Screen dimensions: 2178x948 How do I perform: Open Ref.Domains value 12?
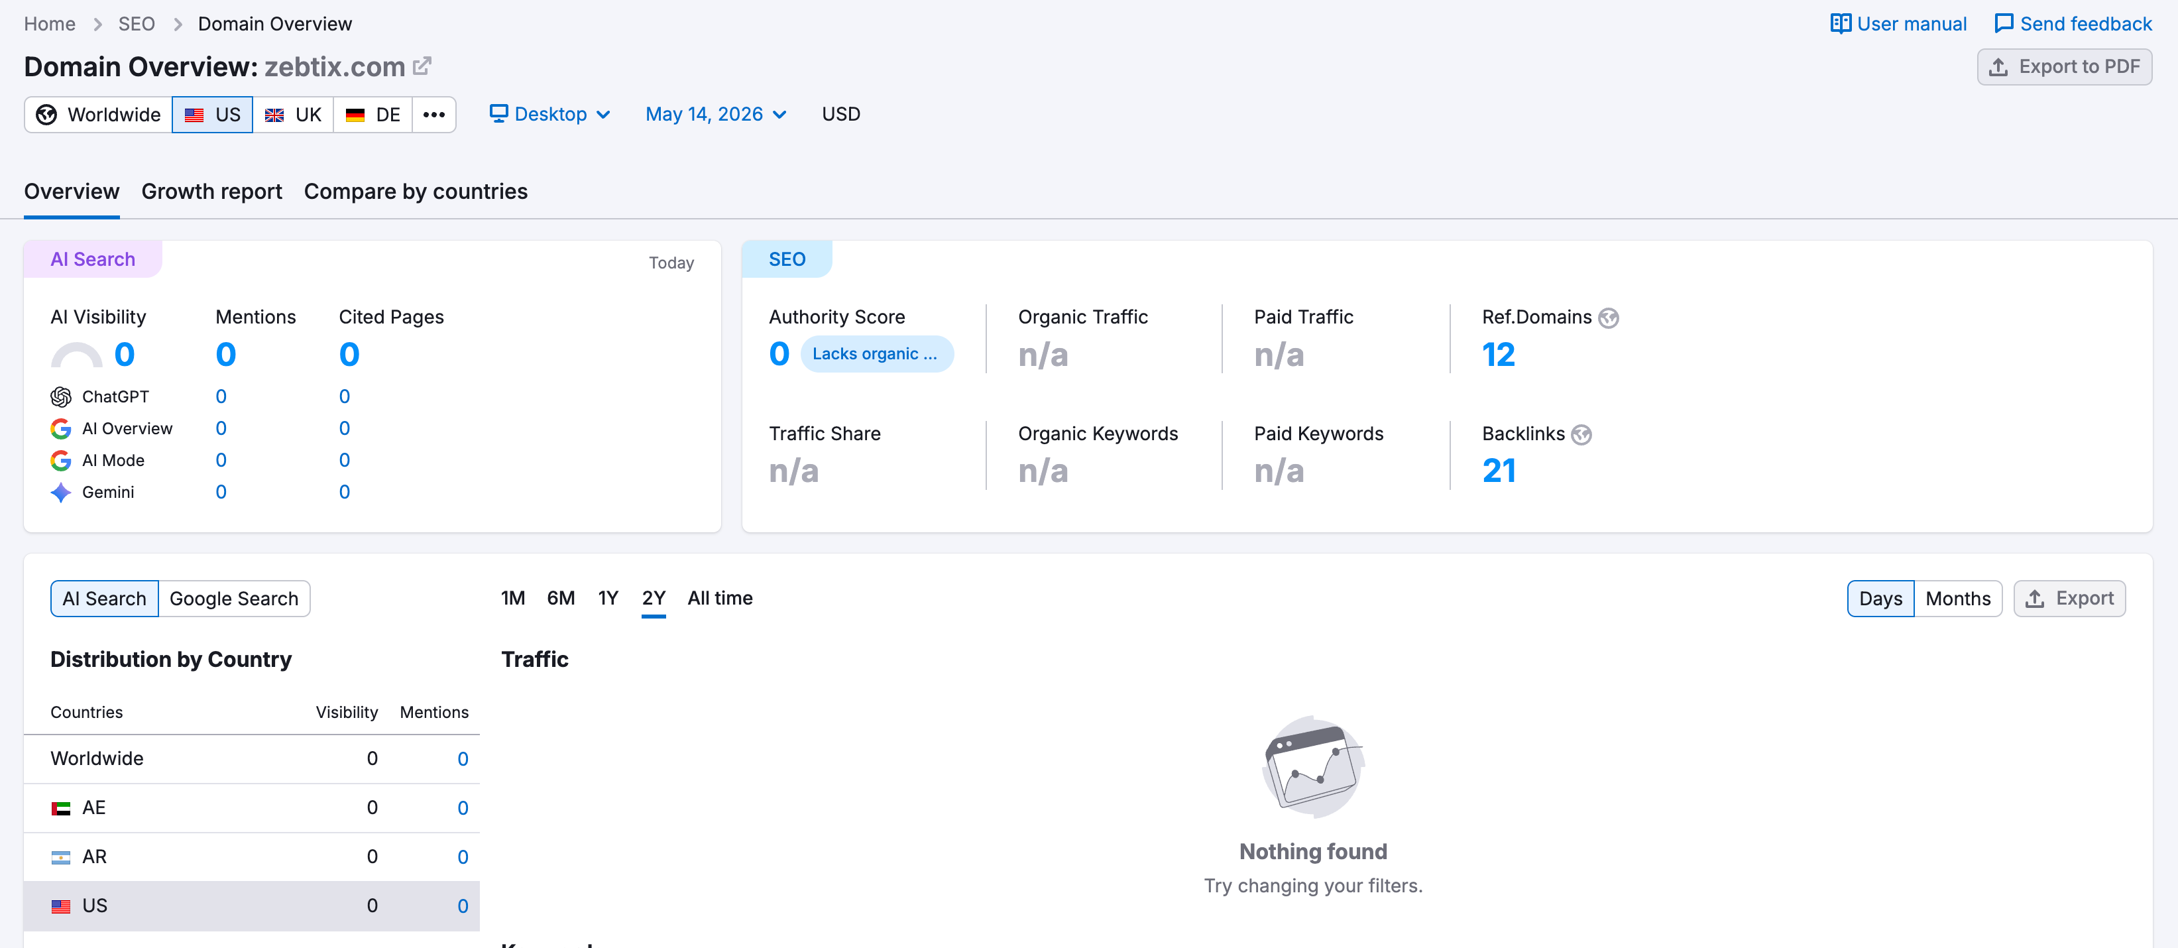[1498, 354]
